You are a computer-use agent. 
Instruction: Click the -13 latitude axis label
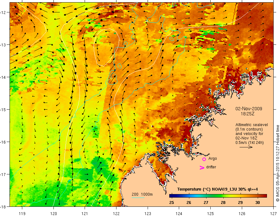3,45
